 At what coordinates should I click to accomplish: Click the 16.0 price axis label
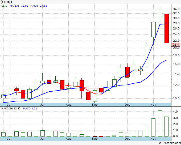176,64
